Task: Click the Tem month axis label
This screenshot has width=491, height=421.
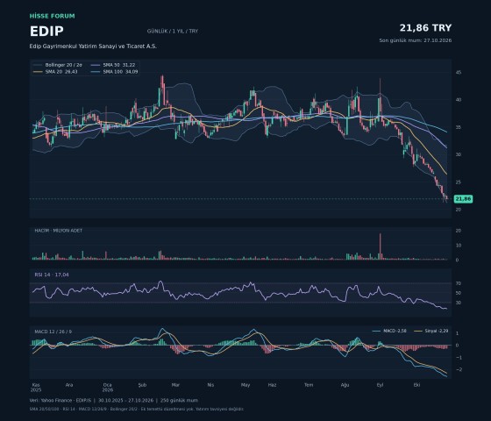Action: (309, 385)
